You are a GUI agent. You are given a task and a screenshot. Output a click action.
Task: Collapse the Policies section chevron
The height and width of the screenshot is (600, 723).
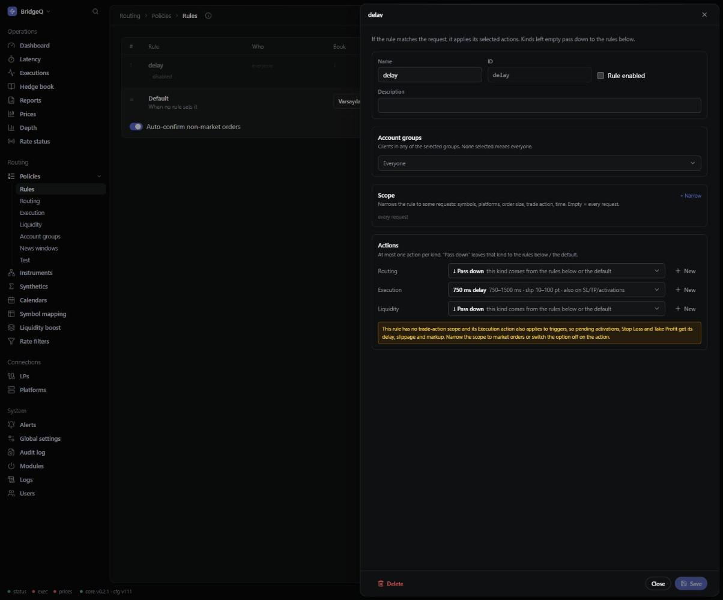(x=99, y=177)
